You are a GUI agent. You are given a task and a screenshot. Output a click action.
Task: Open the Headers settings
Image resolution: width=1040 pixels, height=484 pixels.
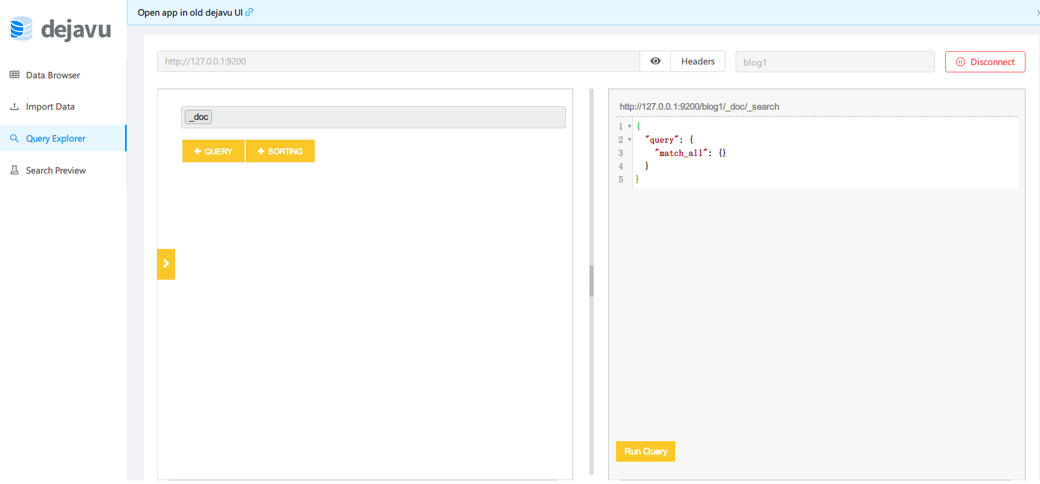[x=698, y=61]
